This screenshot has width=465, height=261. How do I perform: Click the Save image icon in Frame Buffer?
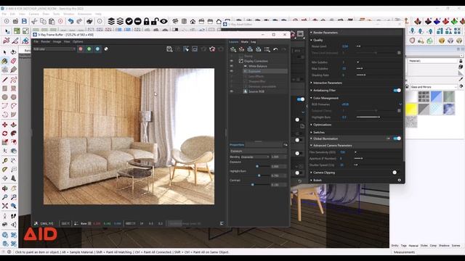pyautogui.click(x=169, y=49)
